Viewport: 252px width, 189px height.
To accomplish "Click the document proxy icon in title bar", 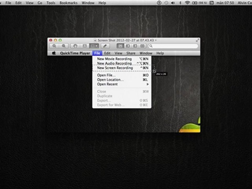I will 95,40.
